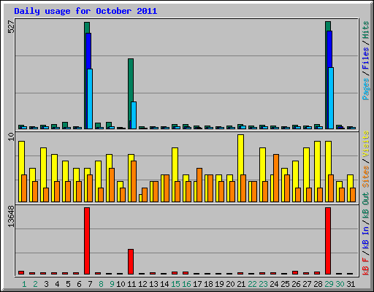This screenshot has height=292, width=374.
Task: Click day 25 on the x-axis
Action: [285, 284]
